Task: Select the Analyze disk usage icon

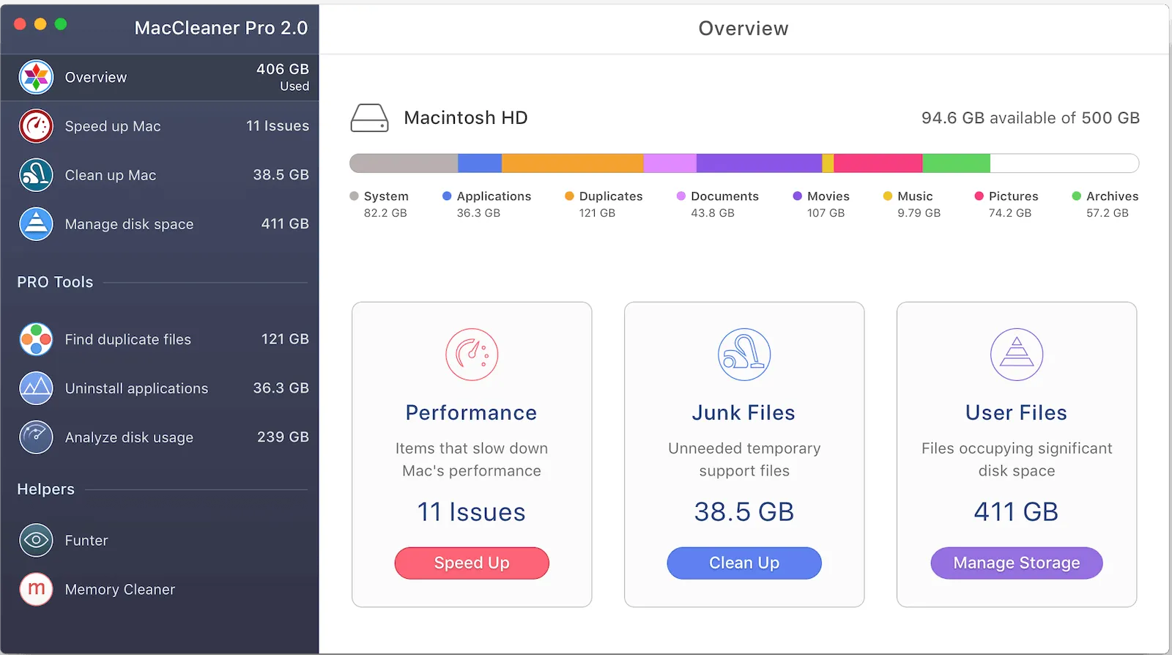Action: click(x=36, y=437)
